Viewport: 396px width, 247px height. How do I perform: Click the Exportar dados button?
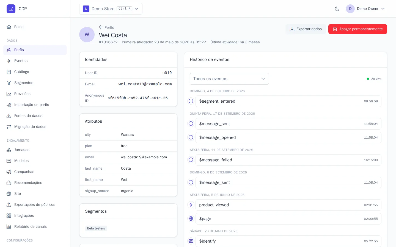tap(306, 29)
